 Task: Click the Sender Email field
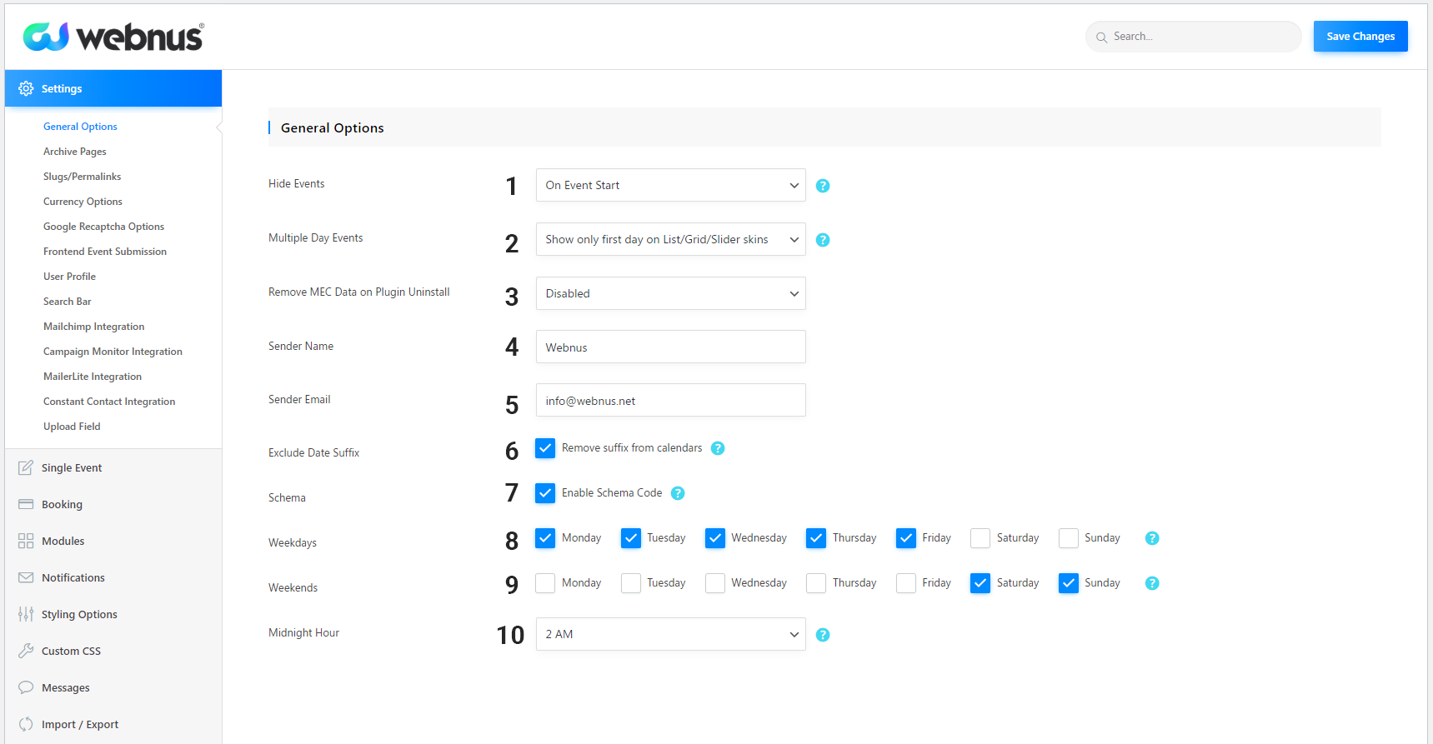pyautogui.click(x=671, y=400)
